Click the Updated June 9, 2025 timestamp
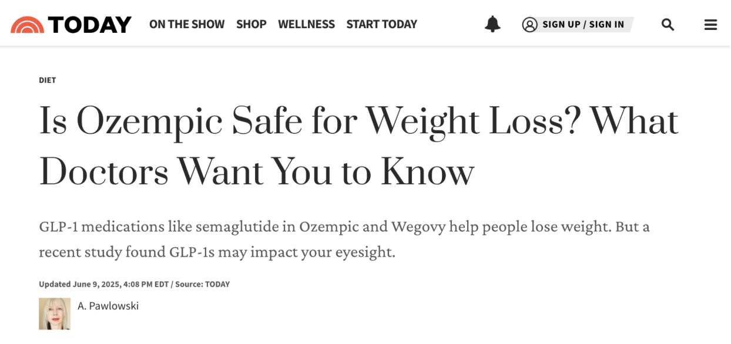Viewport: 731px width, 344px height. (103, 285)
